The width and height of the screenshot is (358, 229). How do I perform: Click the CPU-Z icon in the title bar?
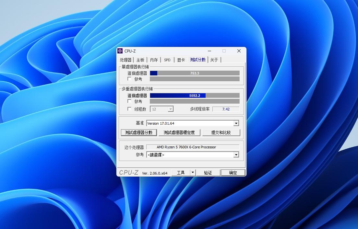(x=121, y=51)
